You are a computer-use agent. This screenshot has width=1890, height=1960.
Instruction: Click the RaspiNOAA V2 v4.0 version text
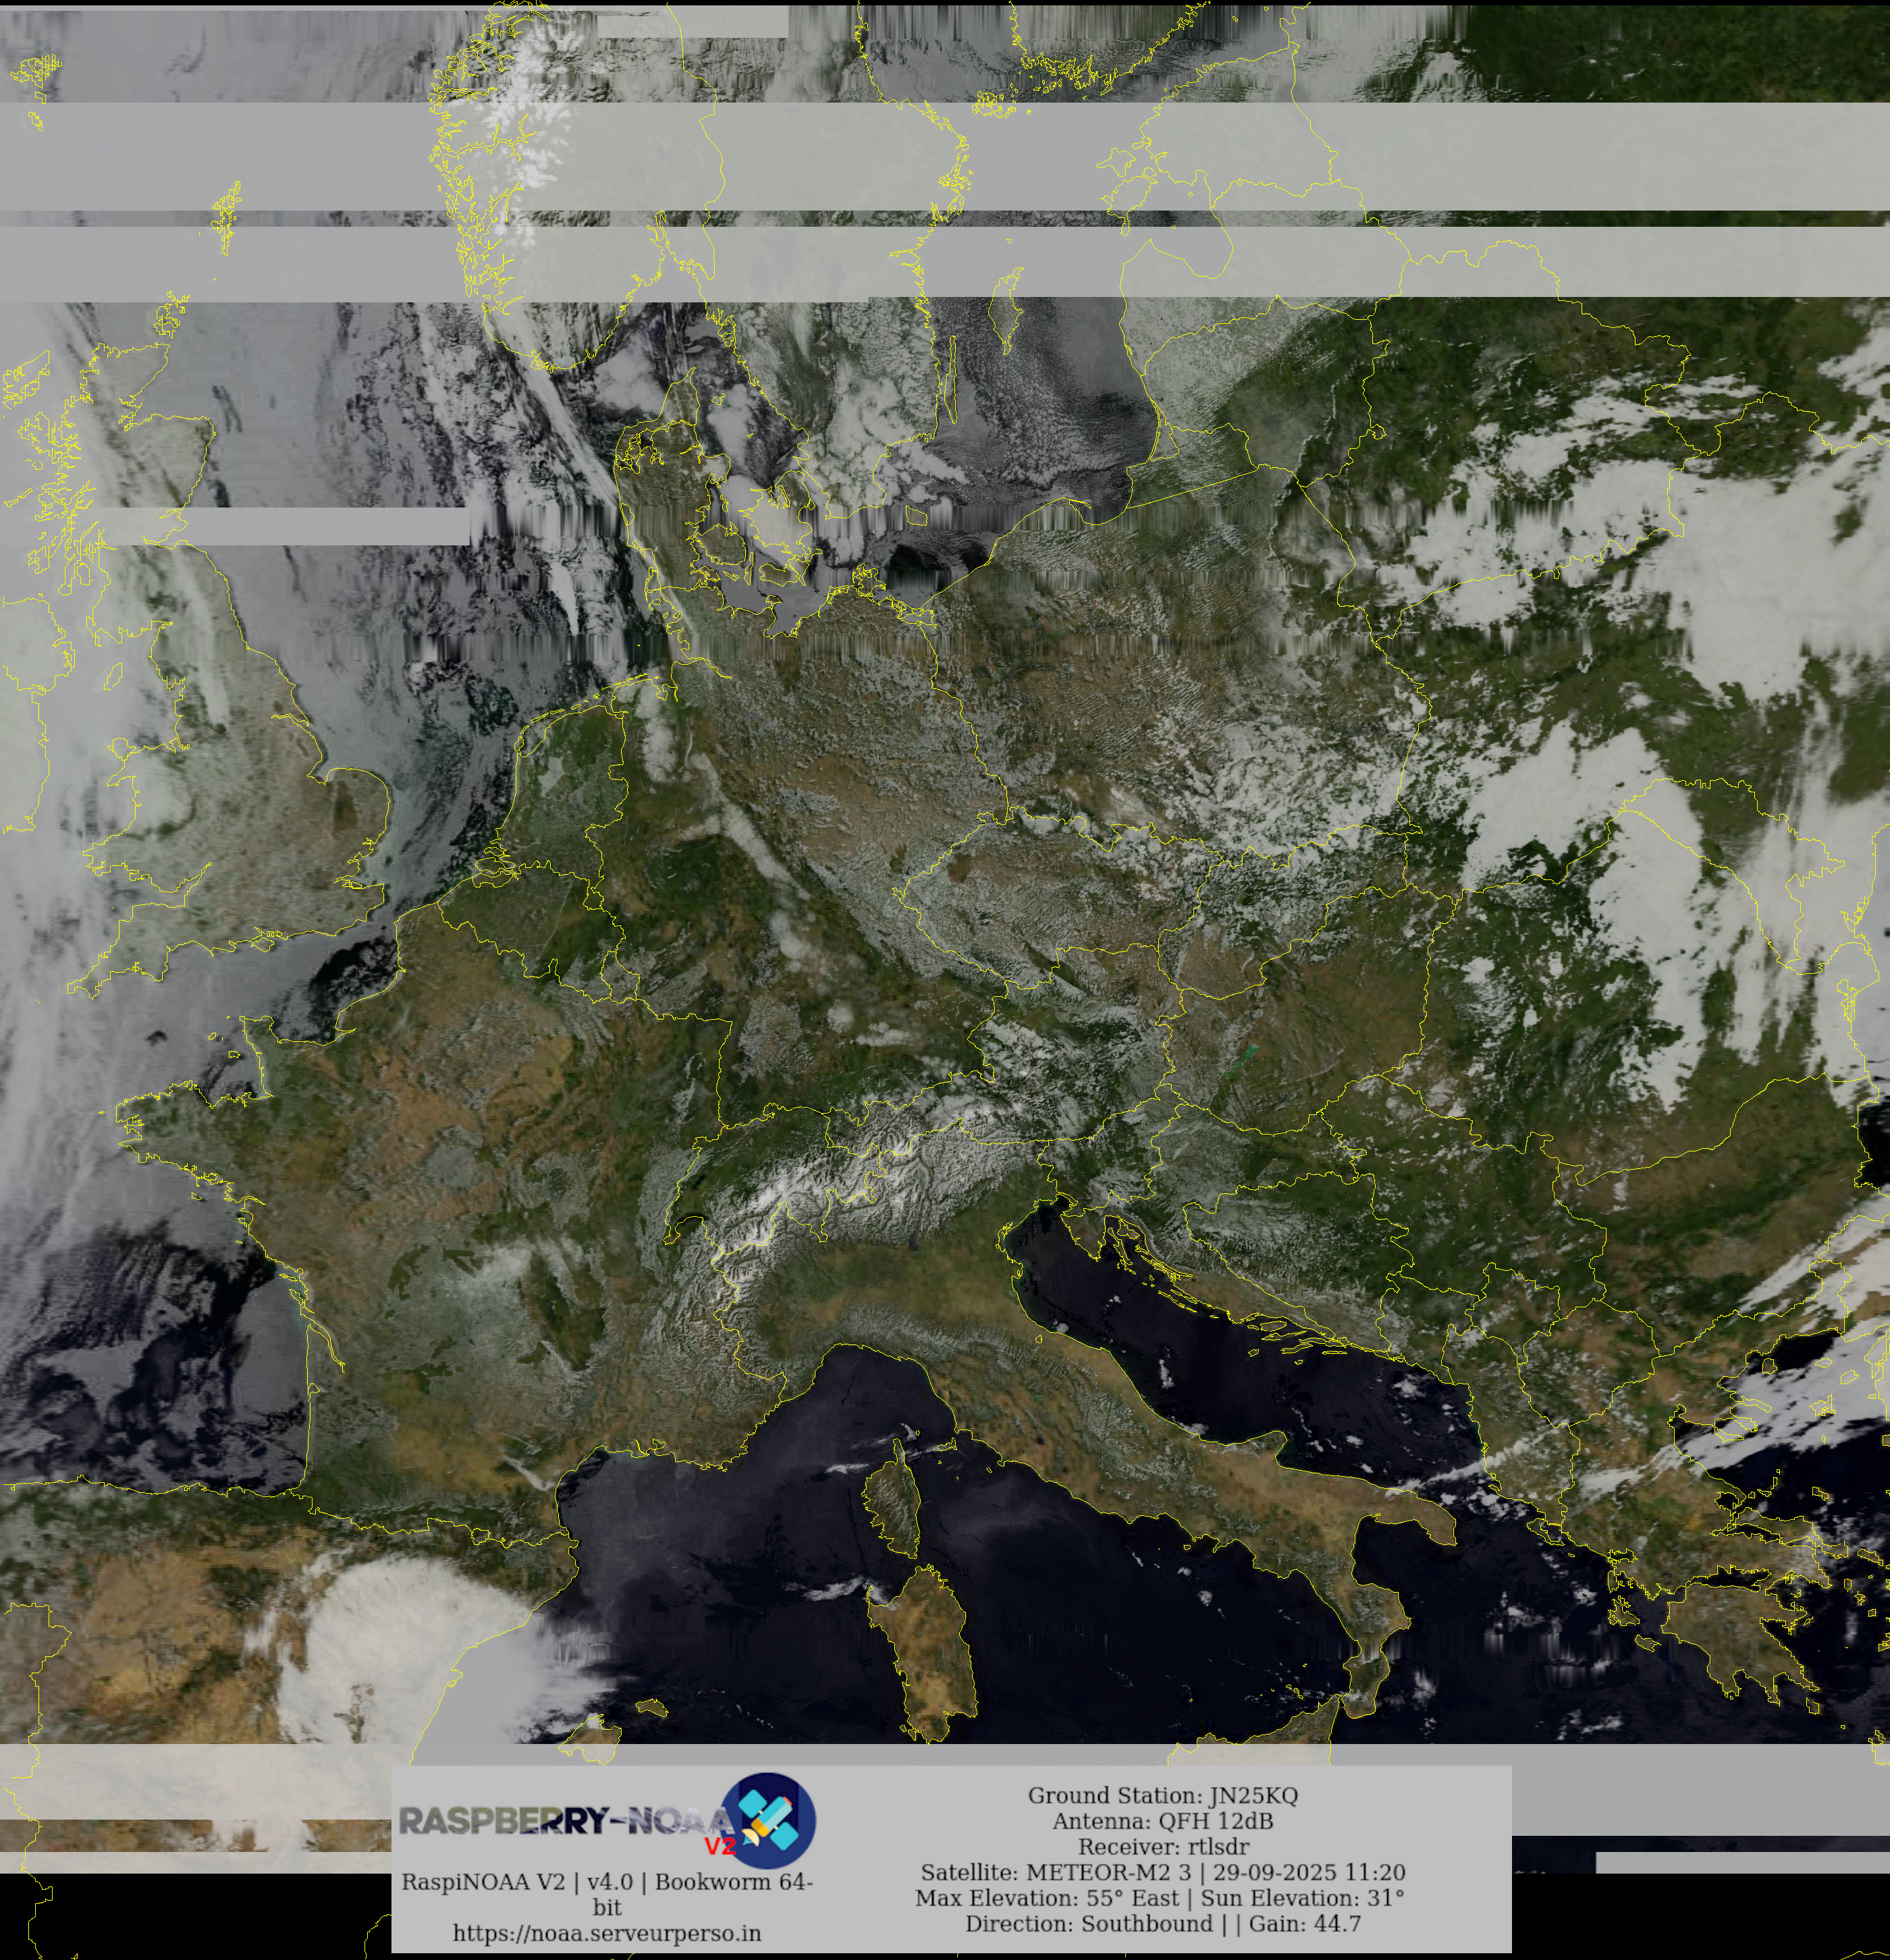pyautogui.click(x=607, y=1882)
